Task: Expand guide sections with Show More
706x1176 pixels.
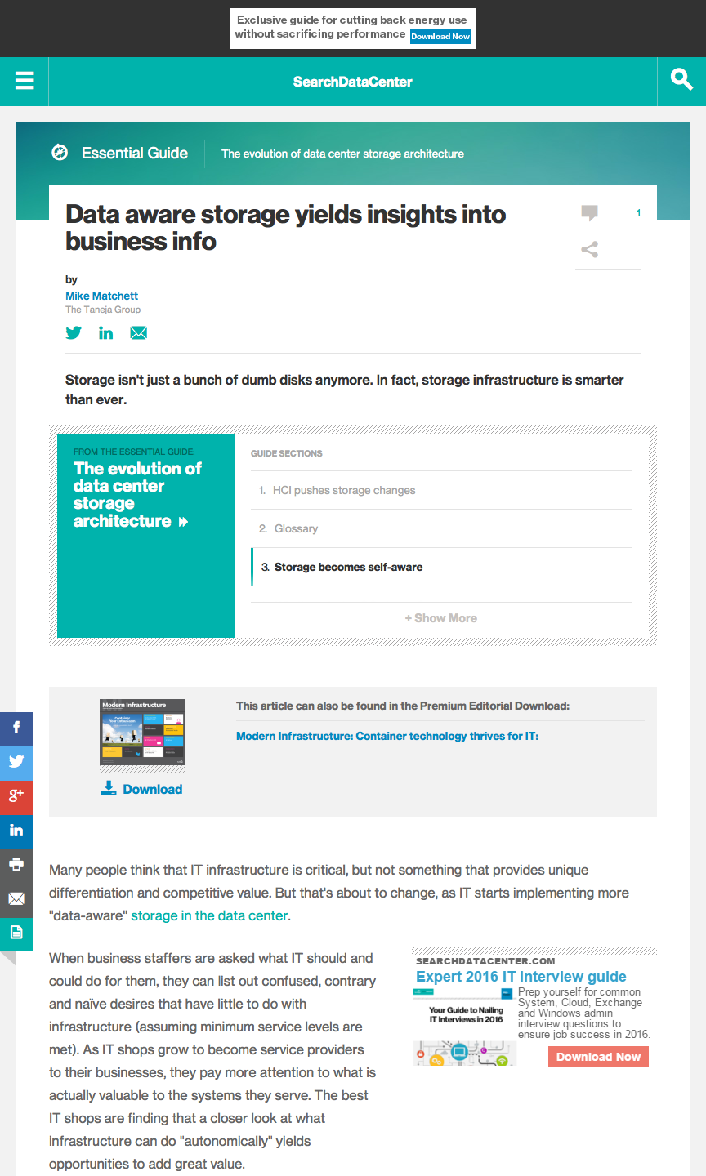Action: tap(441, 618)
